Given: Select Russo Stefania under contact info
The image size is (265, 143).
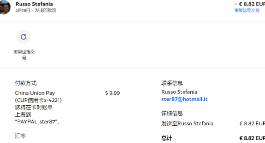Looking at the screenshot, I should pyautogui.click(x=179, y=92).
